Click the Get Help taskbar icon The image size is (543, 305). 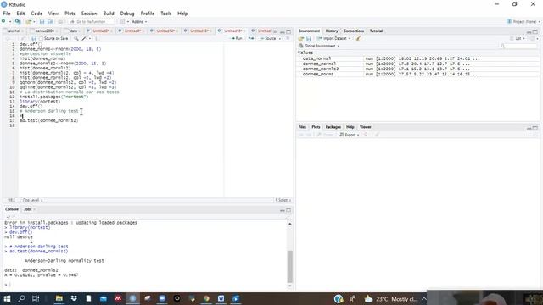pos(339,299)
